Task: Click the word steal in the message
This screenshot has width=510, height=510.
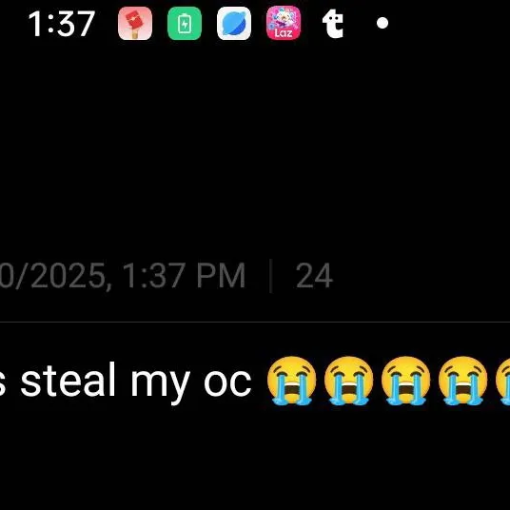Action: pos(68,380)
